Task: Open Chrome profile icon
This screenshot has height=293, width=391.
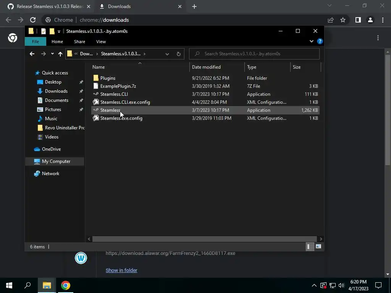Action: (370, 20)
